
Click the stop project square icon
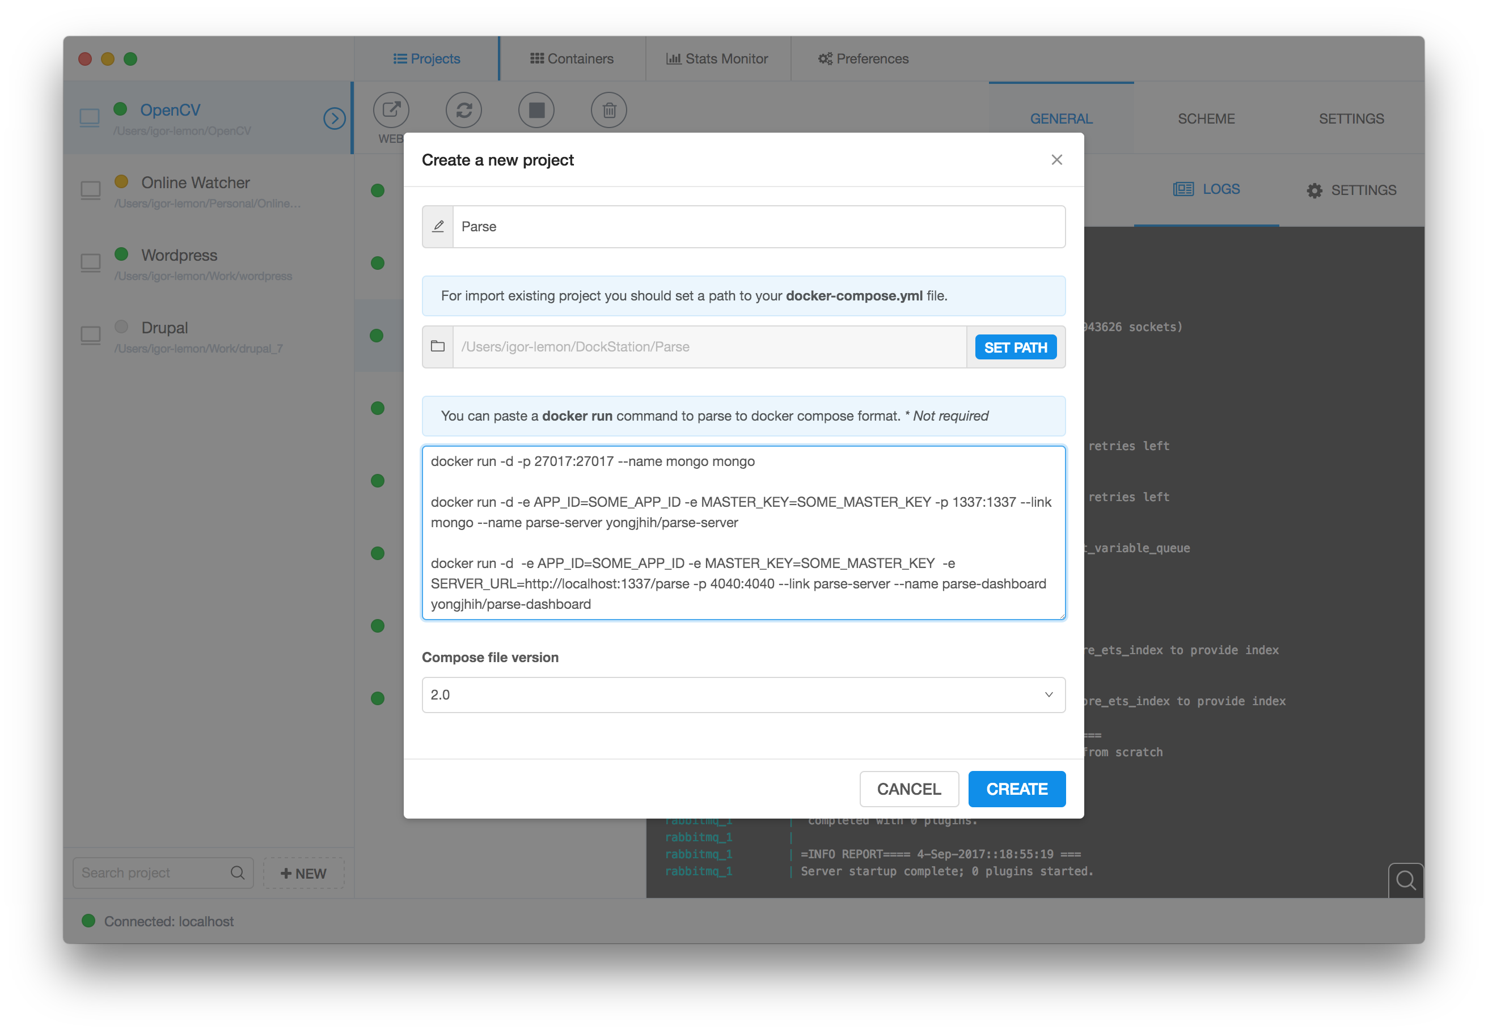(x=536, y=109)
